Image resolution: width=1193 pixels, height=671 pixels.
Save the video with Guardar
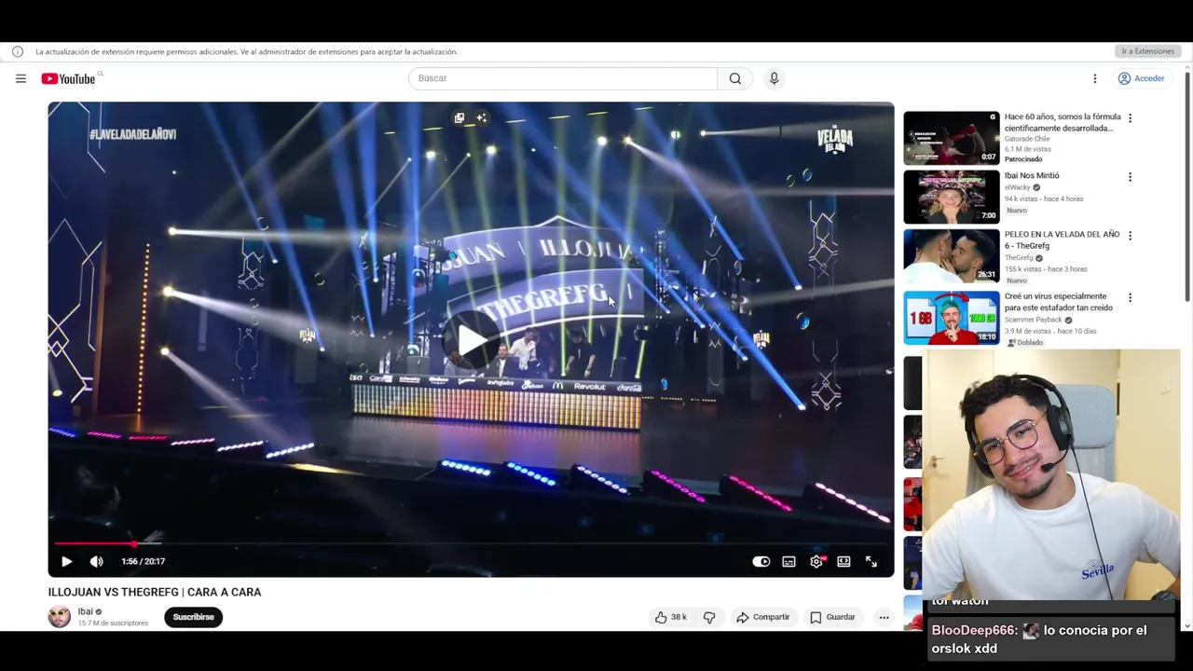833,617
